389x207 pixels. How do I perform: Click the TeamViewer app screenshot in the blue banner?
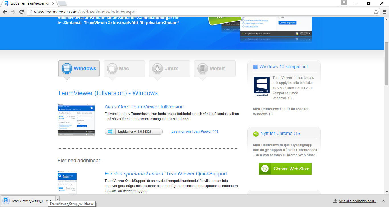click(276, 29)
